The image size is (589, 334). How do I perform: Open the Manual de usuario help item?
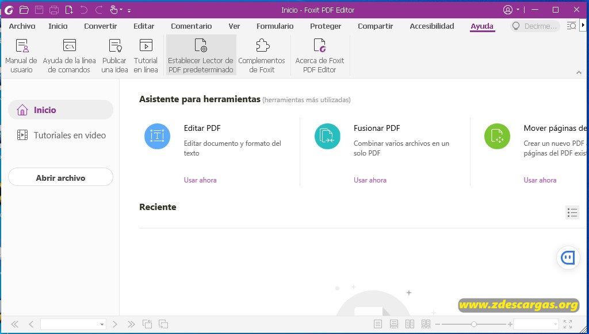tap(21, 56)
